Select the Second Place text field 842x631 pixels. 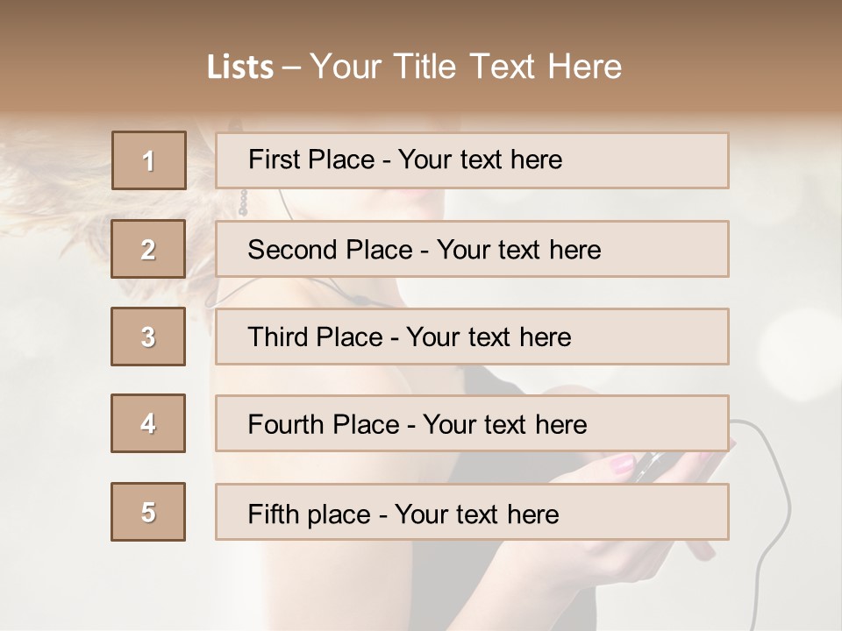(472, 249)
